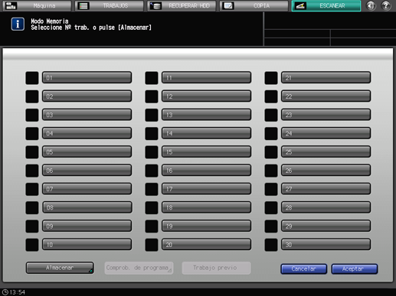This screenshot has width=396, height=296.
Task: Select memory job number 01
Action: tap(87, 77)
